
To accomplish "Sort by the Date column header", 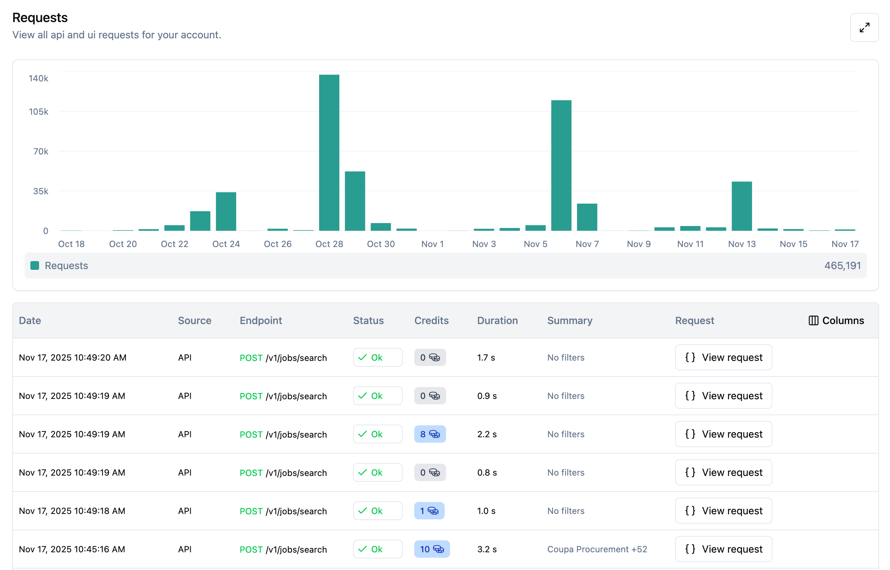I will point(30,320).
